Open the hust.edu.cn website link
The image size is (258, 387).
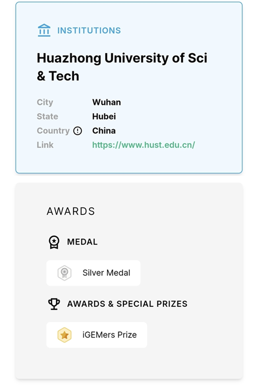(x=143, y=145)
